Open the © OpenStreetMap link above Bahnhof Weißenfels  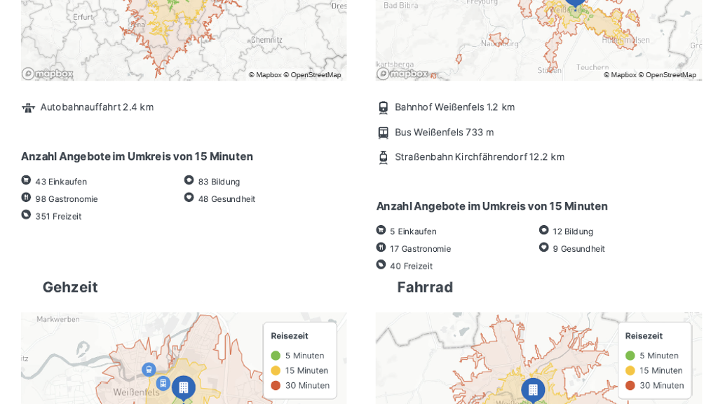667,75
